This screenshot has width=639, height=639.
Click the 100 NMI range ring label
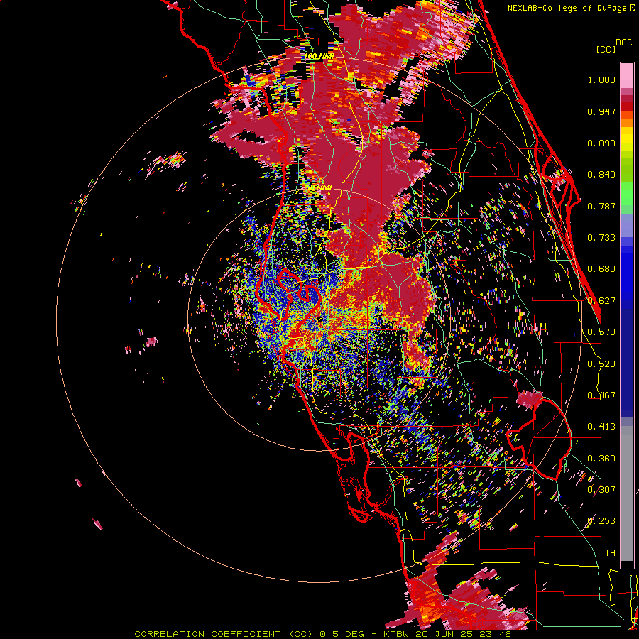pos(319,56)
